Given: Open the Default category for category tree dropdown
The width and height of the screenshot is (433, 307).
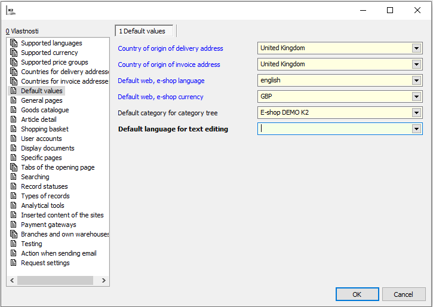Looking at the screenshot, I should tap(417, 113).
